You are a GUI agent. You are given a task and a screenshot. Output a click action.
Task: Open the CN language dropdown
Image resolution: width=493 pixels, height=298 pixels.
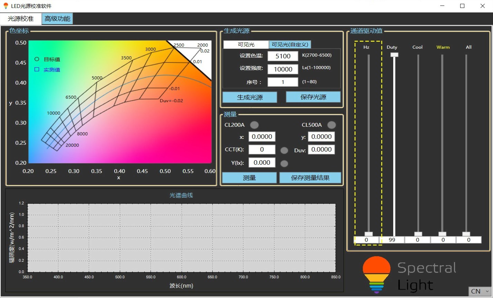click(x=480, y=291)
